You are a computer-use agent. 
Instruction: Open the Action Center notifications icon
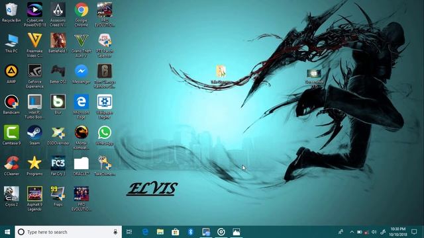[x=414, y=232]
